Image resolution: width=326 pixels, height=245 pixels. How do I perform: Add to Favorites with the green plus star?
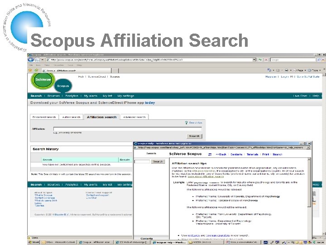[x=36, y=70]
